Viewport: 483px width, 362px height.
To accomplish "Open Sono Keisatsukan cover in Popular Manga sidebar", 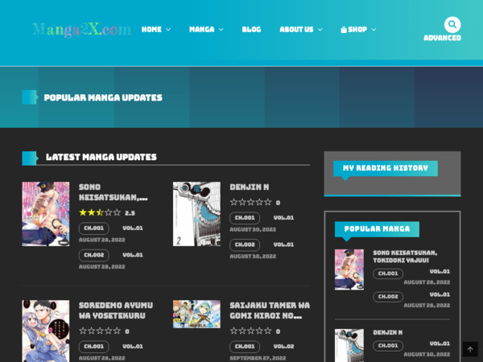I will (349, 269).
